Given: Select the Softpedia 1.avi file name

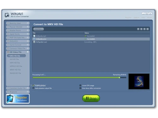Looking at the screenshot, I should click(41, 42).
